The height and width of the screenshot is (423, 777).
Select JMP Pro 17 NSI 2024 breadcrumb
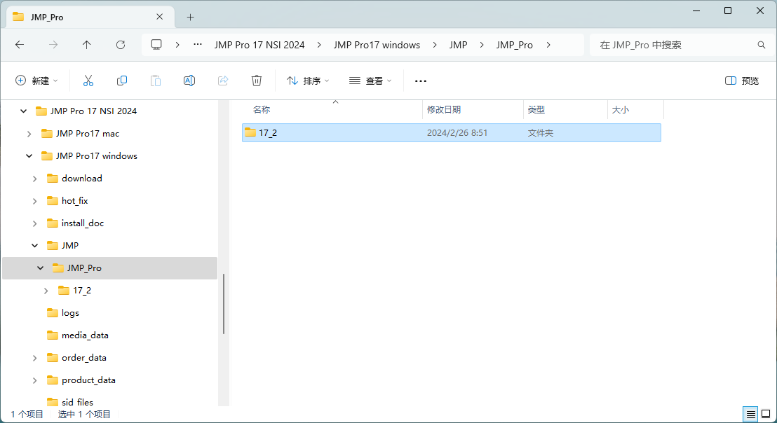tap(259, 45)
